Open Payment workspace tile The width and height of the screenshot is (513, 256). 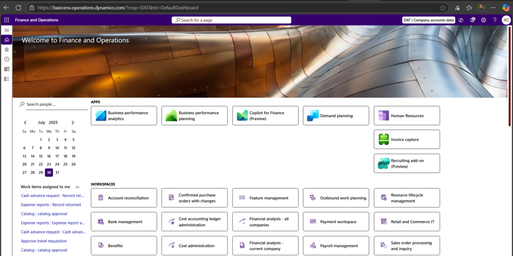point(336,221)
